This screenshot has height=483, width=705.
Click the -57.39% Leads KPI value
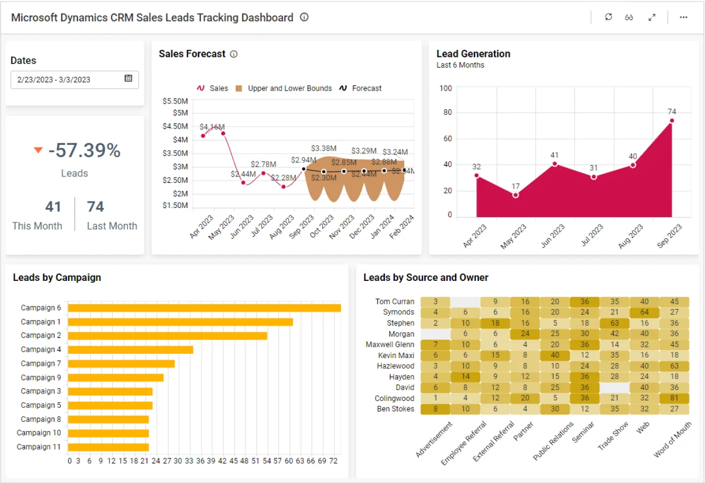[84, 151]
